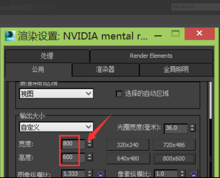Viewport: 220px width, 178px height.
Task: Increase image aspect ratio spinner
Action: (x=90, y=172)
